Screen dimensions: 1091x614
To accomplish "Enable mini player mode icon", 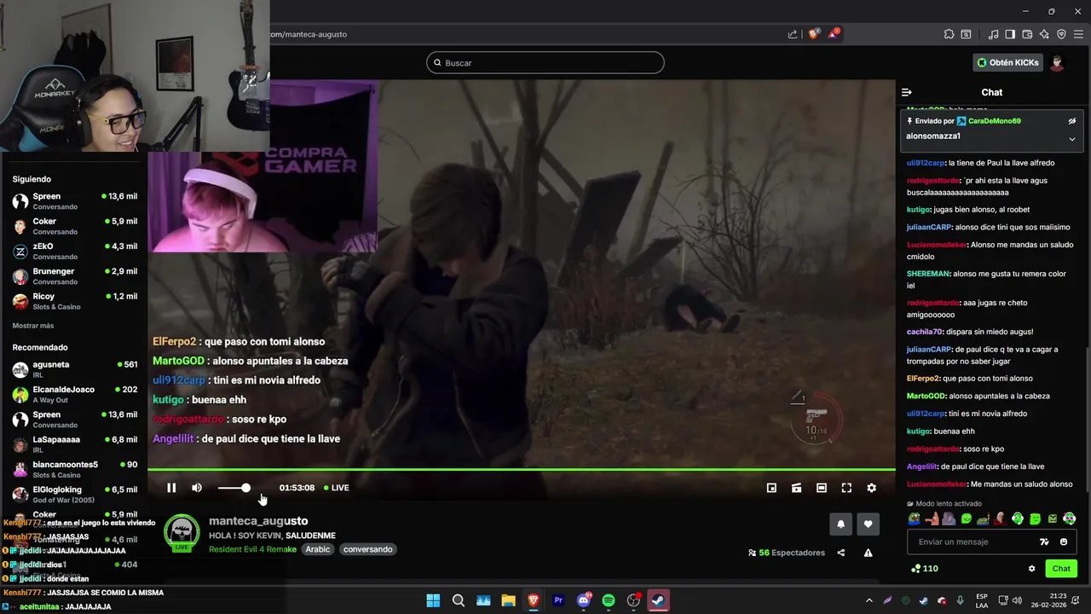I will (x=771, y=488).
